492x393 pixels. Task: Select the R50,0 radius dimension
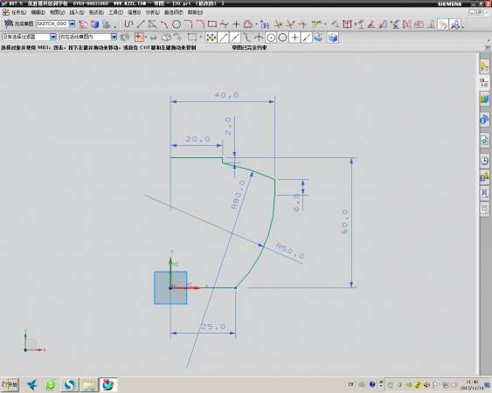[x=290, y=251]
